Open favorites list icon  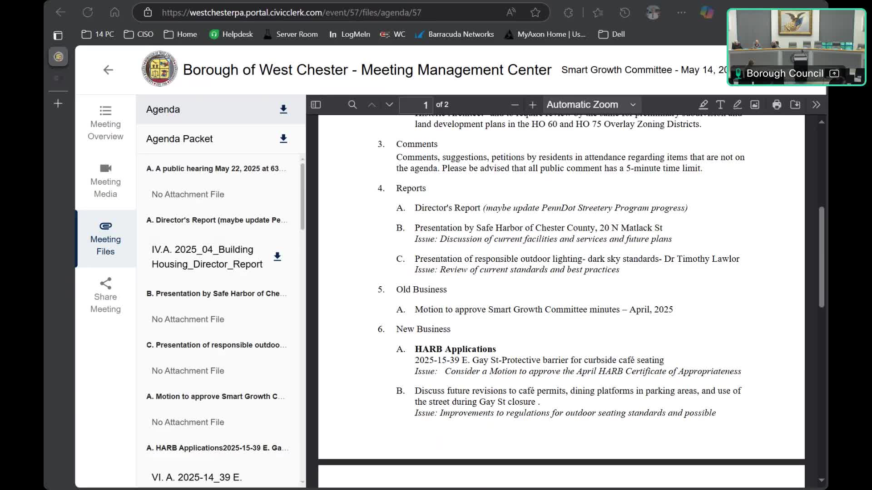point(598,12)
